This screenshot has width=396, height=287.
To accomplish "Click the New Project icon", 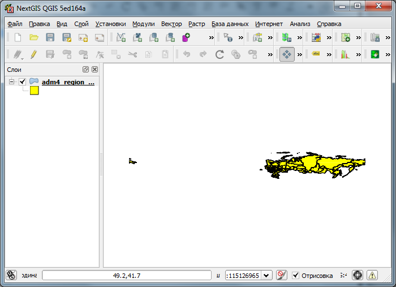I will [18, 37].
